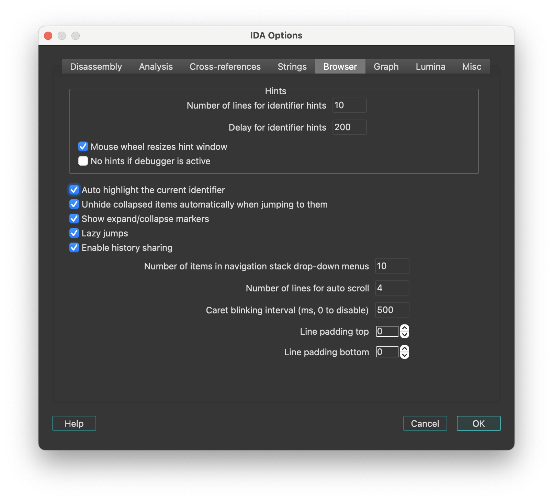
Task: Click the Help button
Action: tap(74, 423)
